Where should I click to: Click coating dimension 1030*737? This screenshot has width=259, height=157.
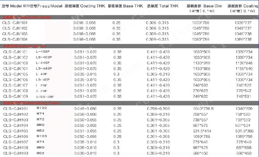243,23
